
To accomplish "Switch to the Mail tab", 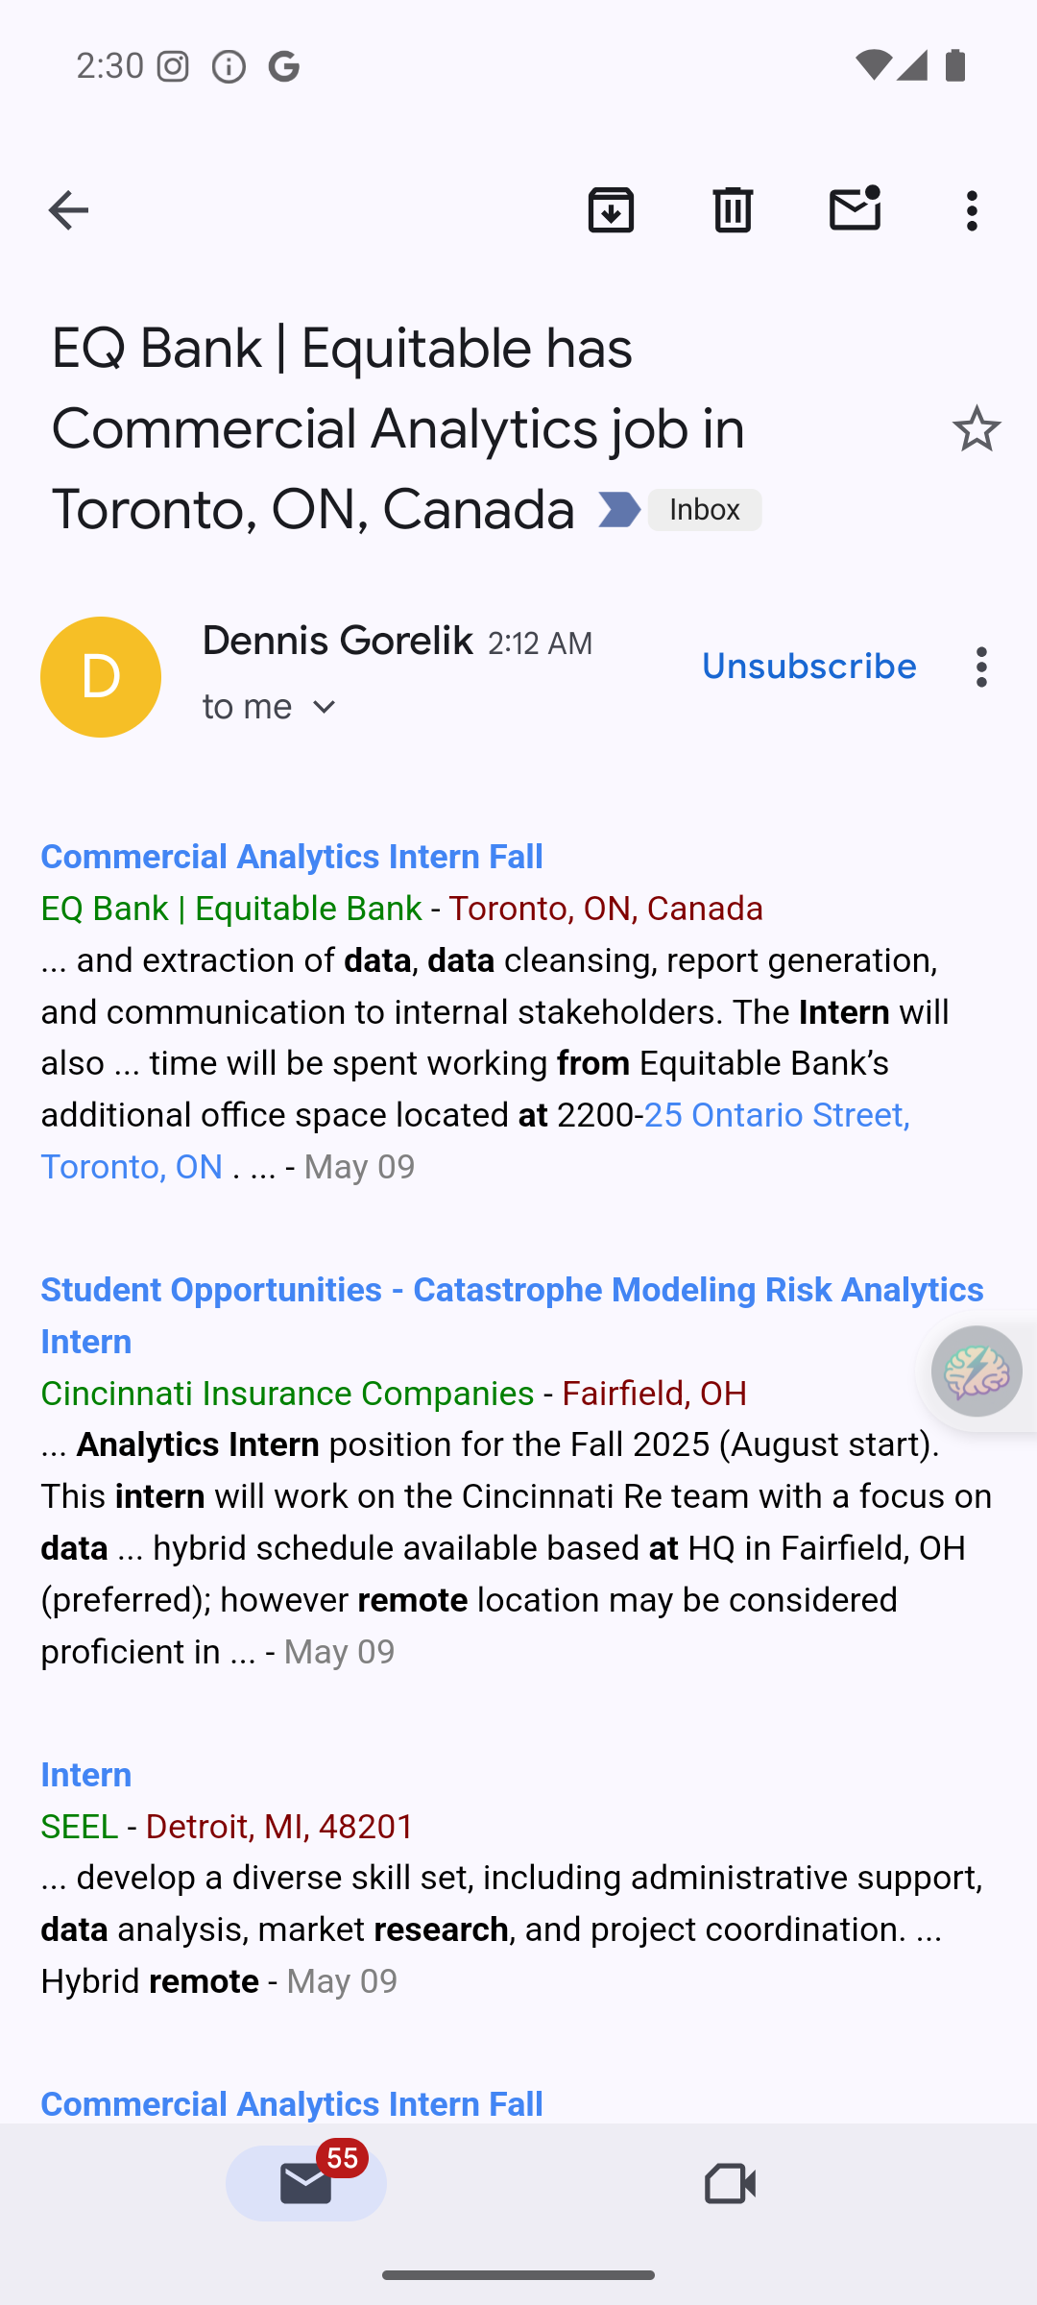I will tap(306, 2184).
